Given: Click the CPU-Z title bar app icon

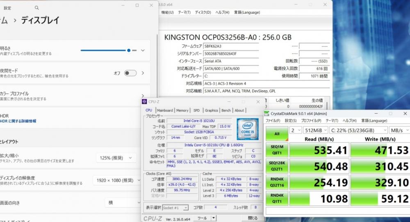Looking at the screenshot, I should click(x=144, y=102).
